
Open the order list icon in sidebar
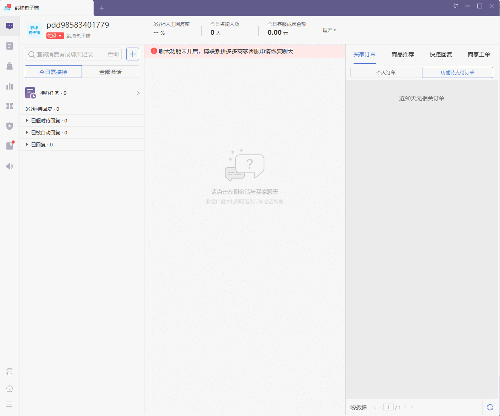pyautogui.click(x=9, y=46)
